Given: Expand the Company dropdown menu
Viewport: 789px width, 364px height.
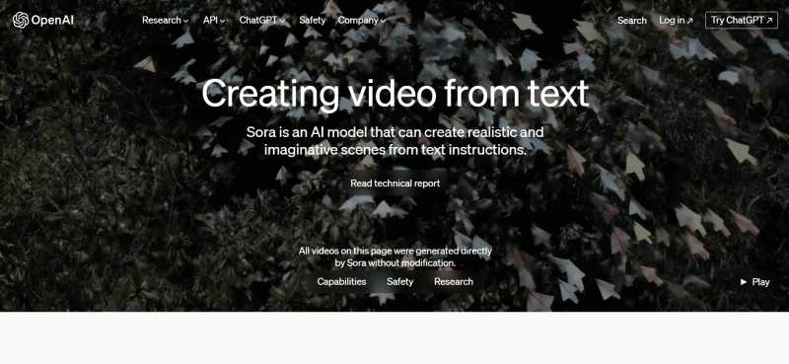Looking at the screenshot, I should coord(361,20).
